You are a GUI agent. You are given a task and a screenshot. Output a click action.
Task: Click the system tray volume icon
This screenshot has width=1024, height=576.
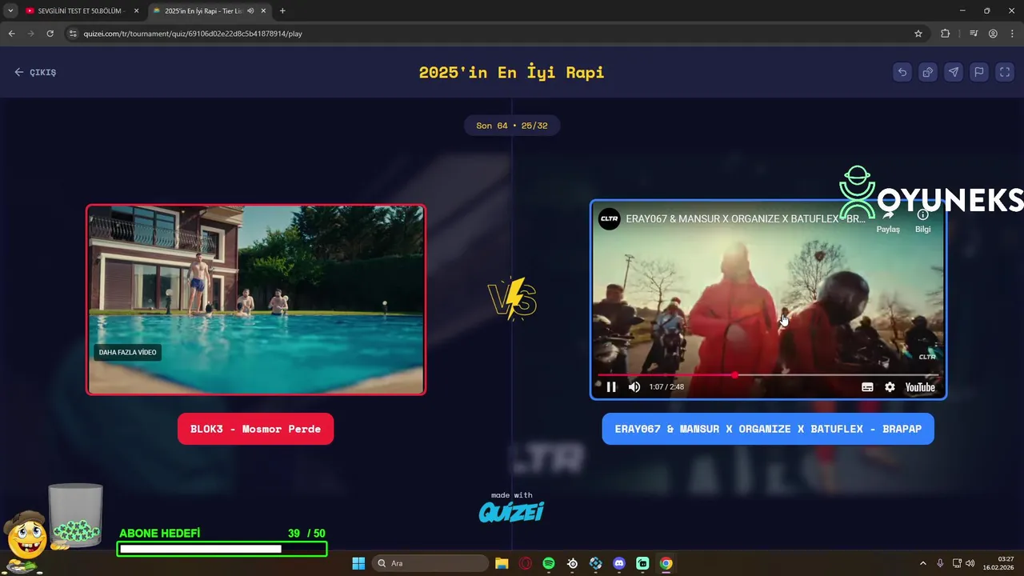(970, 563)
